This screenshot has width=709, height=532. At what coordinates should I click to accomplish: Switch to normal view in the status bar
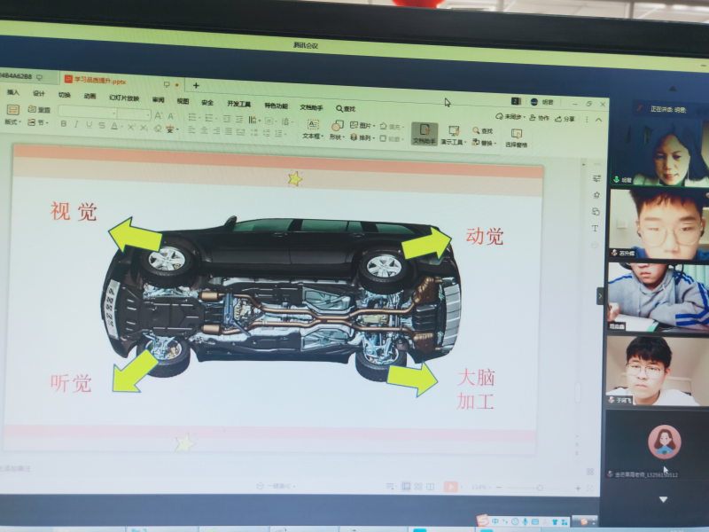tap(405, 486)
